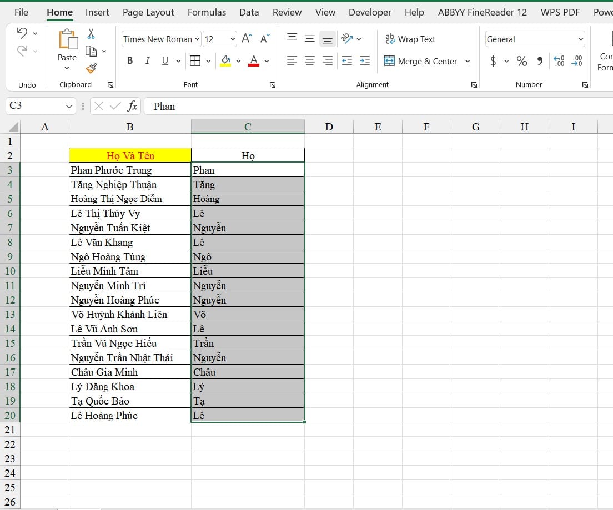This screenshot has height=510, width=613.
Task: Click the Orientation text-angle icon
Action: point(347,38)
